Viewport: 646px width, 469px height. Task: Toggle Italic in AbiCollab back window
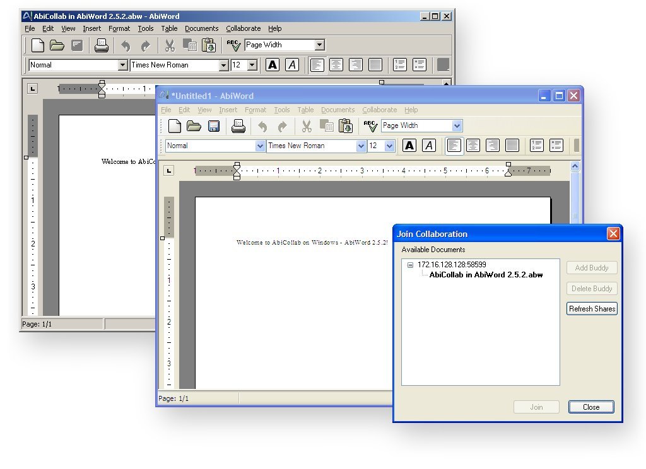coord(292,65)
